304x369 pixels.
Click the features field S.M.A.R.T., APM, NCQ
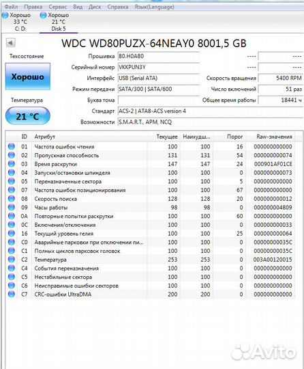click(x=211, y=122)
